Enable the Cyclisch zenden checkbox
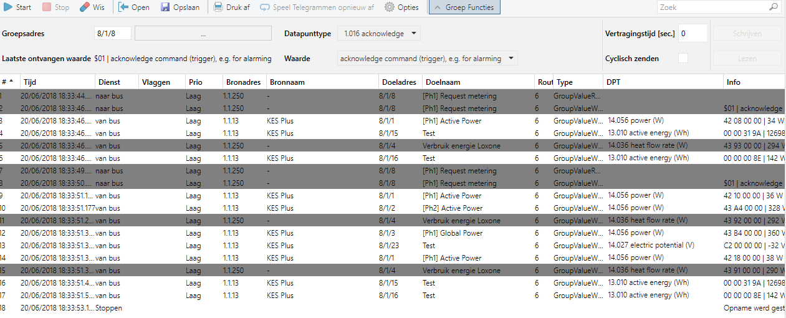Screen dimensions: 786x318 683,58
